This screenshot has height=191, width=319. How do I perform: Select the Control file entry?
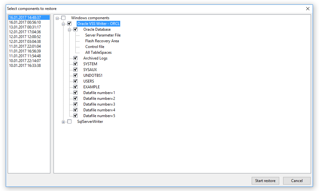pos(95,46)
